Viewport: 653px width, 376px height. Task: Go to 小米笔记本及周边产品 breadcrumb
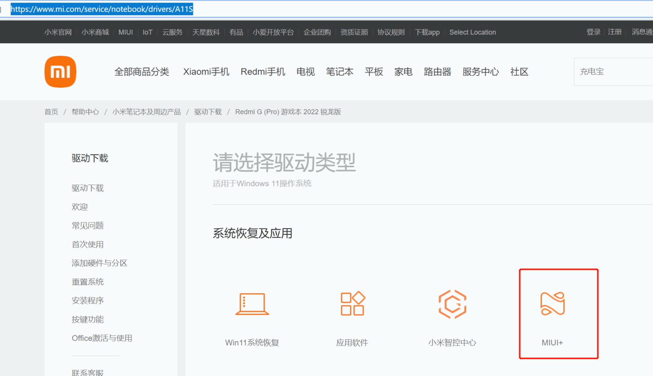tap(146, 112)
